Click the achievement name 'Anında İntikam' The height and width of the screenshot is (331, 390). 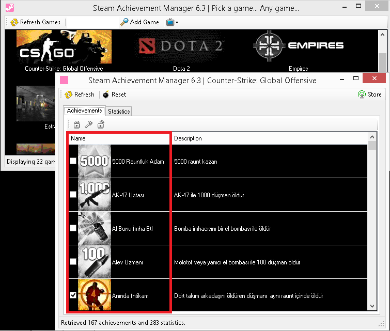coord(130,296)
